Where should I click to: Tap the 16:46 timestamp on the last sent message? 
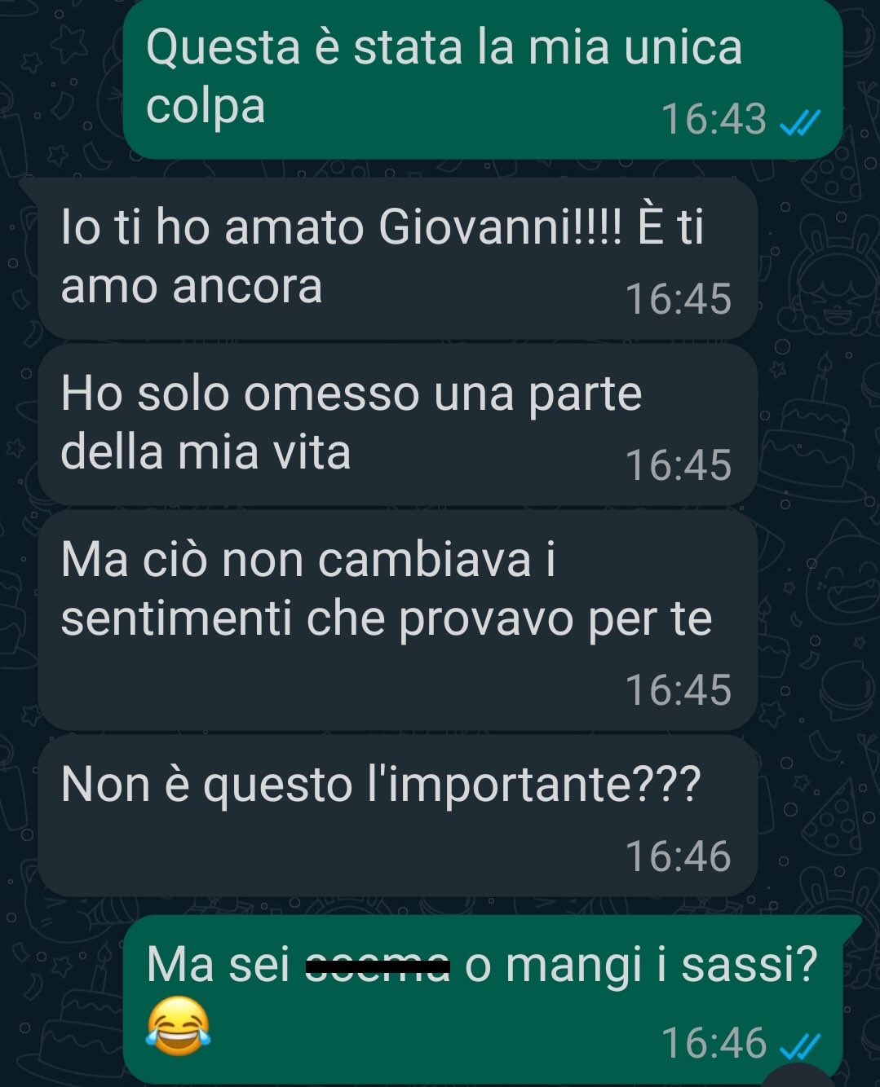[713, 1043]
